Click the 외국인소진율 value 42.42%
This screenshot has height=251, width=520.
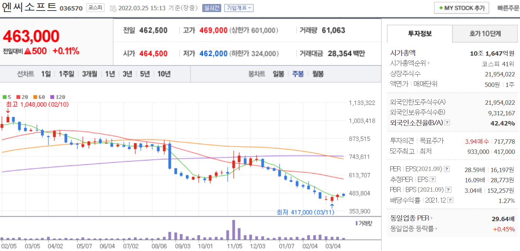pos(503,123)
